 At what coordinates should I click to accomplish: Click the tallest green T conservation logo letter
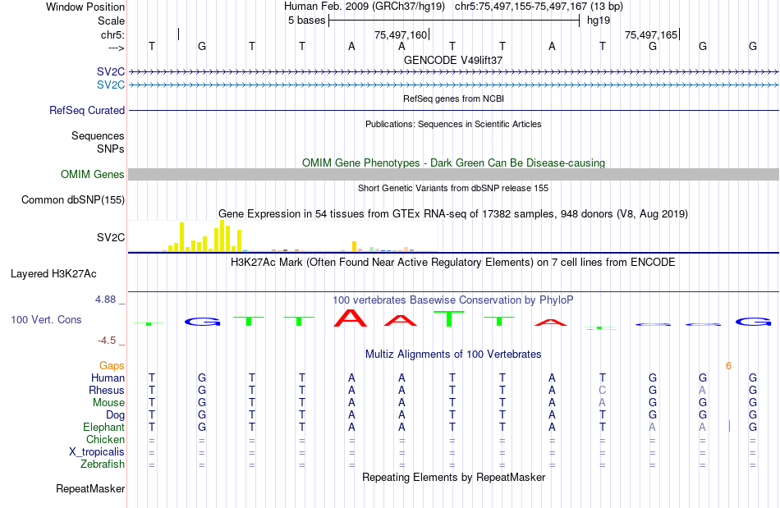(448, 318)
